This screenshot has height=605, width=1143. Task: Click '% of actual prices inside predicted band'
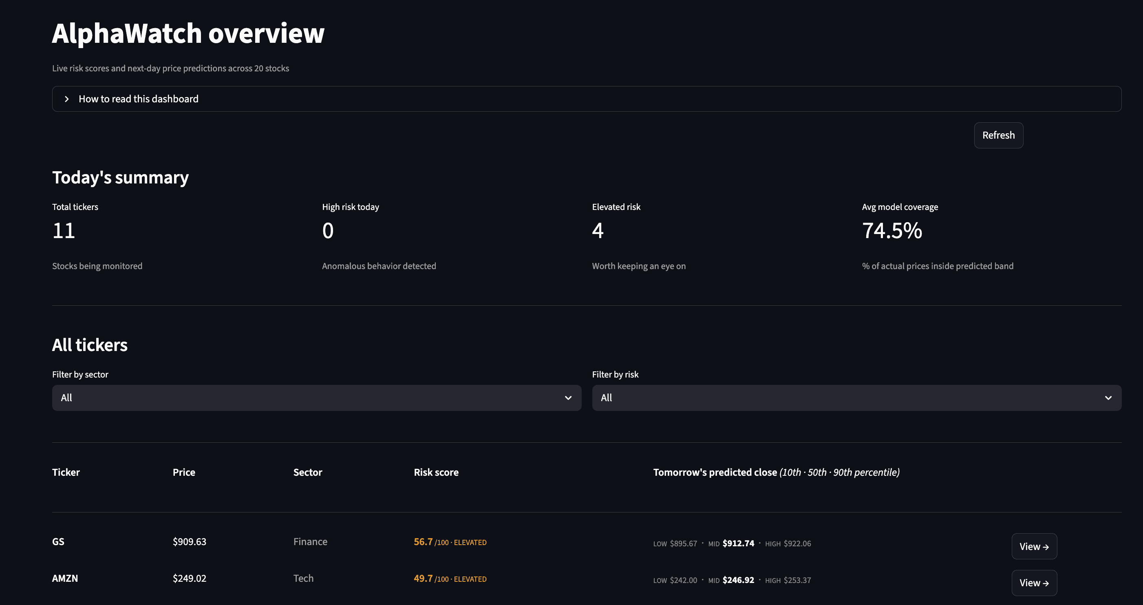938,266
